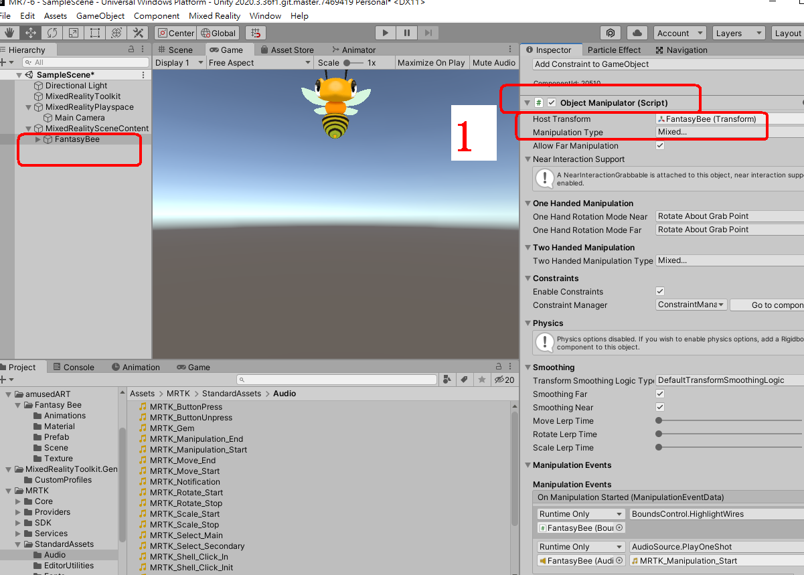Toggle the grid snapping icon
The width and height of the screenshot is (804, 575).
coord(256,33)
